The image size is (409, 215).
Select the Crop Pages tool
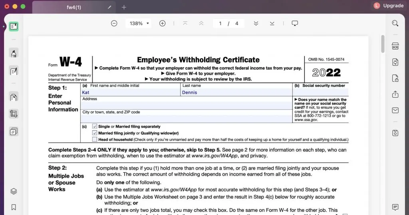(14, 114)
